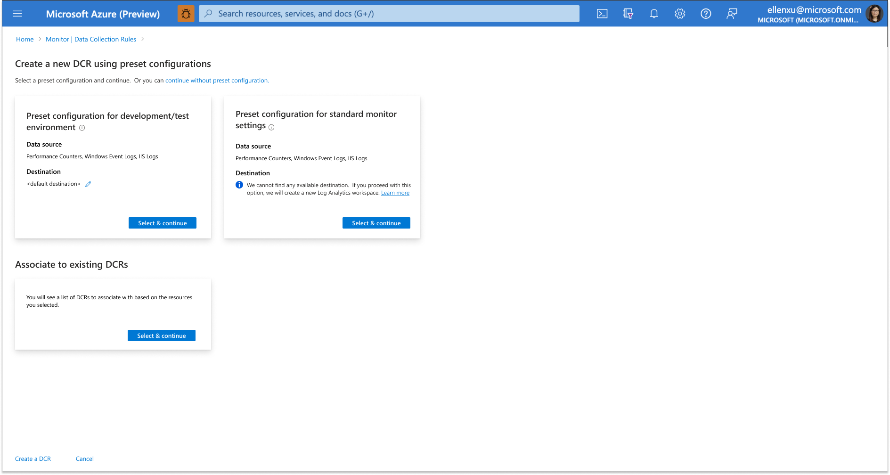Image resolution: width=890 pixels, height=475 pixels.
Task: Click info icon beside standard monitor settings title
Action: coord(271,127)
